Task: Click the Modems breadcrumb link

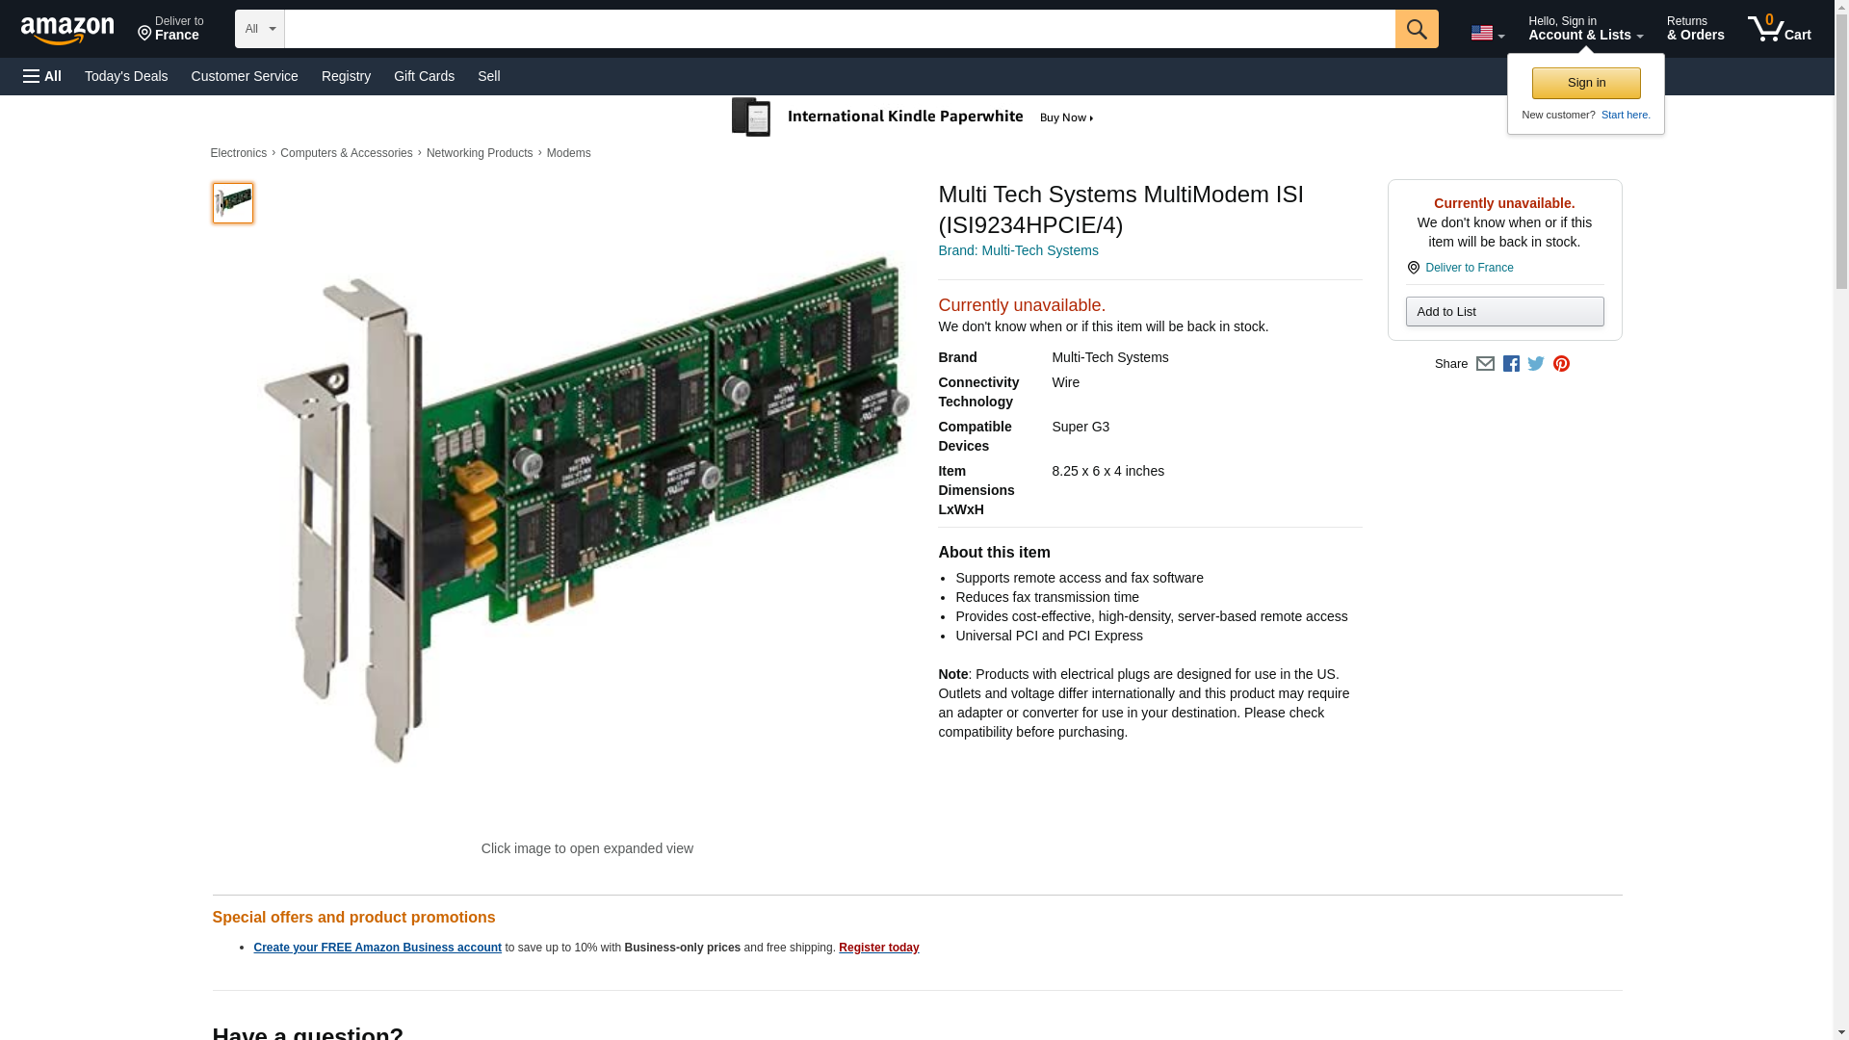Action: [568, 153]
